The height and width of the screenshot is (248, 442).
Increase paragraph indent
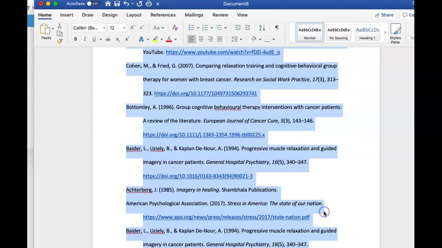[247, 28]
